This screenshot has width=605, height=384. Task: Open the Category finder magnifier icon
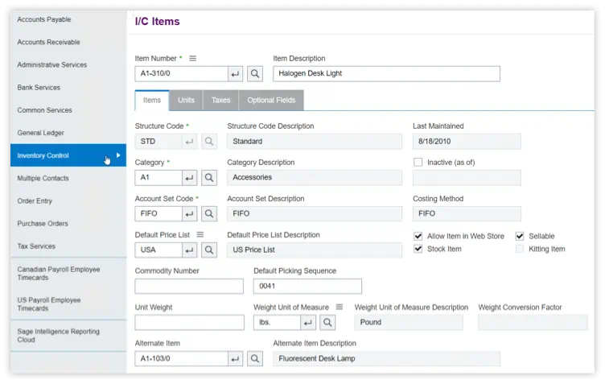[208, 178]
